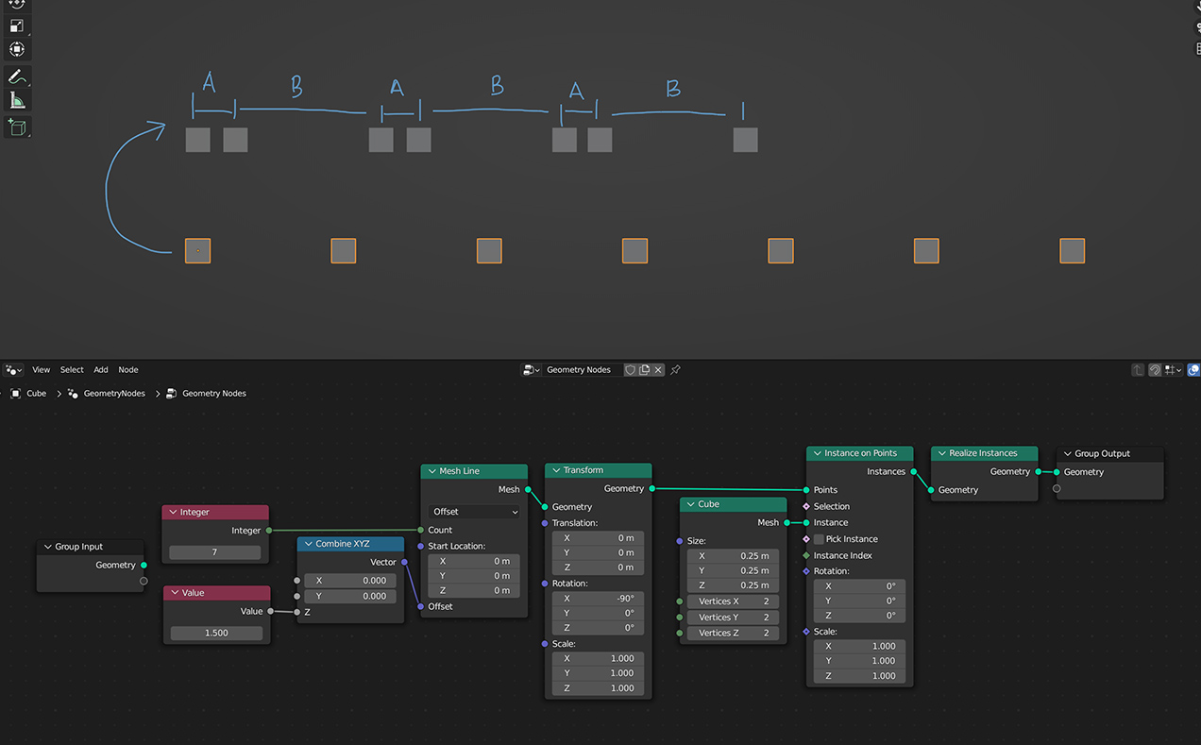The width and height of the screenshot is (1201, 745).
Task: Select the Measure tool
Action: (x=16, y=99)
